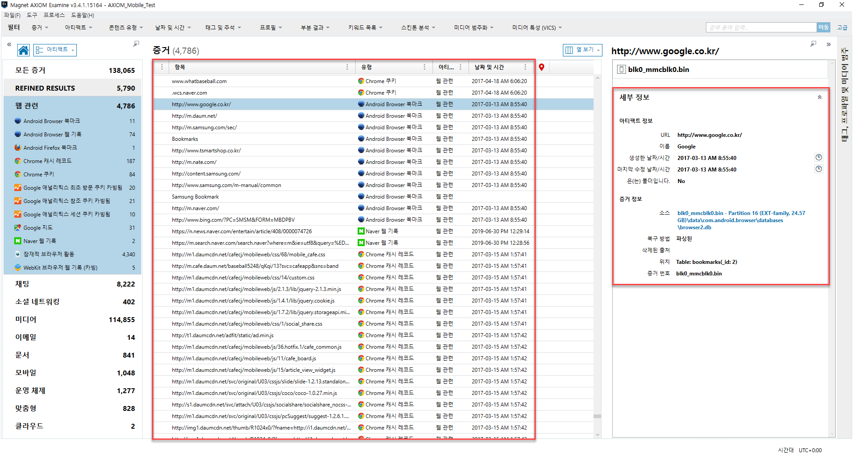Select the 클라우드 category
Screen dimensions: 853x462
[x=72, y=426]
